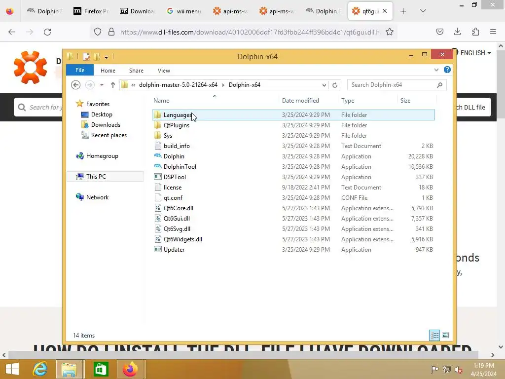List all Firefox tabs dropdown
The height and width of the screenshot is (379, 505).
tap(423, 11)
